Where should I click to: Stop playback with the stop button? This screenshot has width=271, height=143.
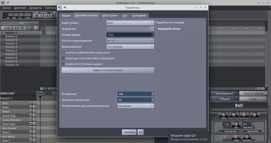(53, 16)
